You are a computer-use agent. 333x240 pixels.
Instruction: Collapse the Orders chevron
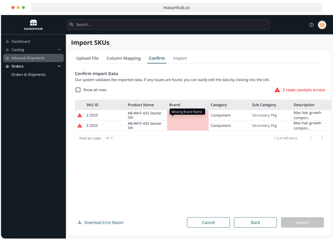click(x=59, y=66)
